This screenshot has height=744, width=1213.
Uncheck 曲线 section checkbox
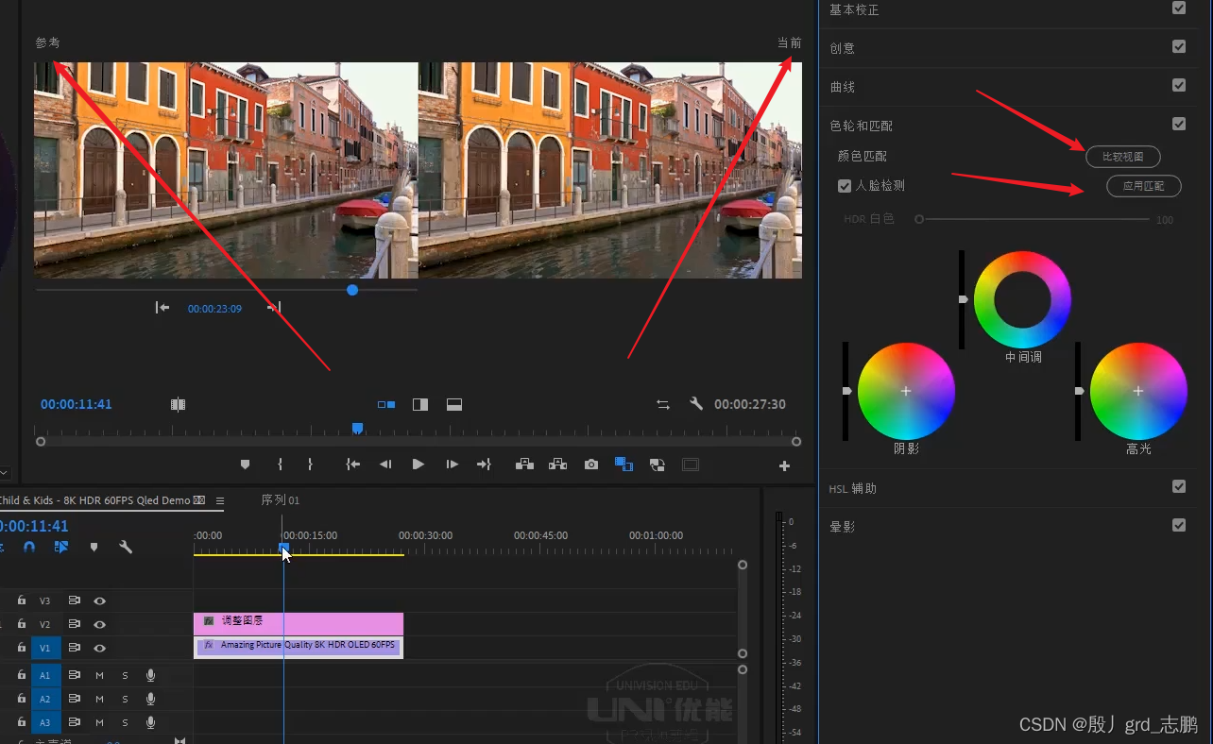(1179, 85)
